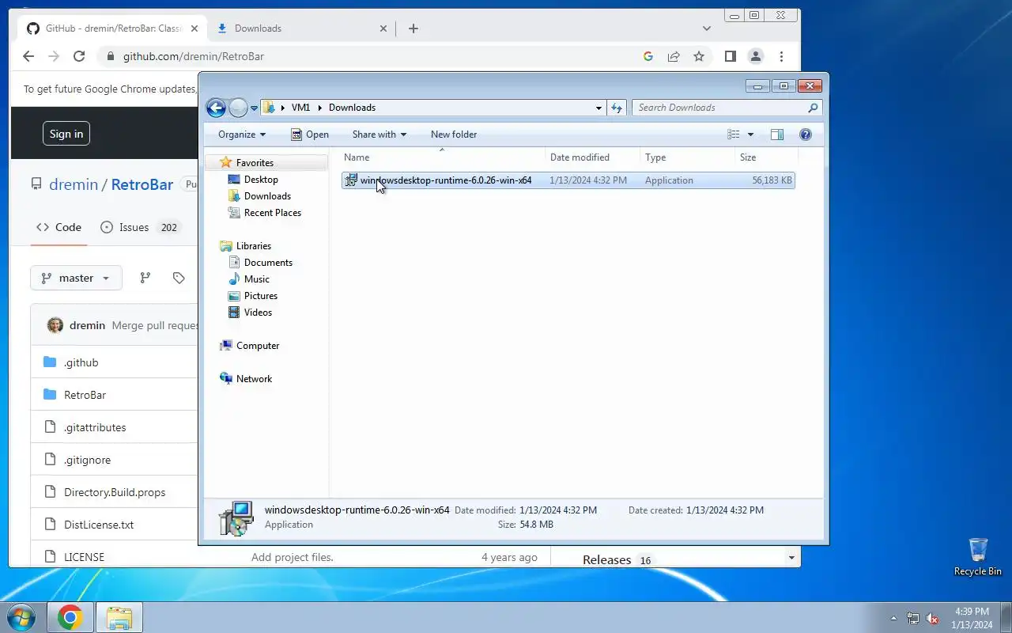
Task: Select Network in navigation pane
Action: (254, 379)
